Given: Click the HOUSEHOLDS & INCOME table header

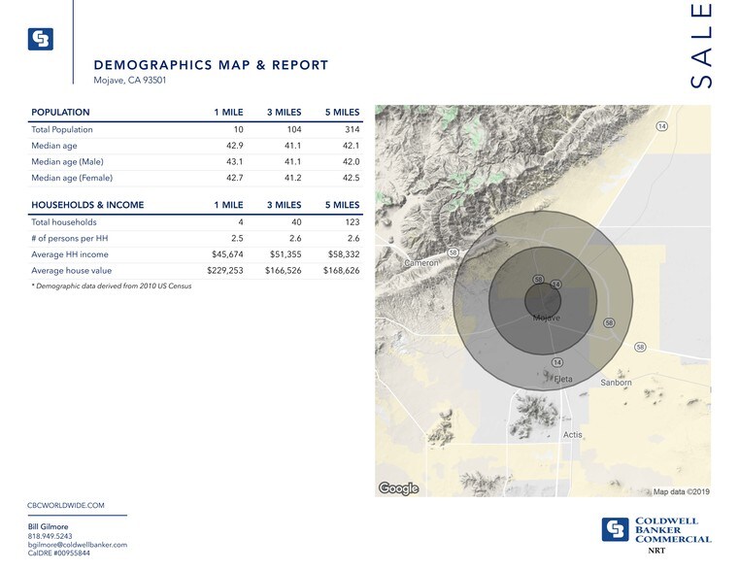Looking at the screenshot, I should 87,205.
